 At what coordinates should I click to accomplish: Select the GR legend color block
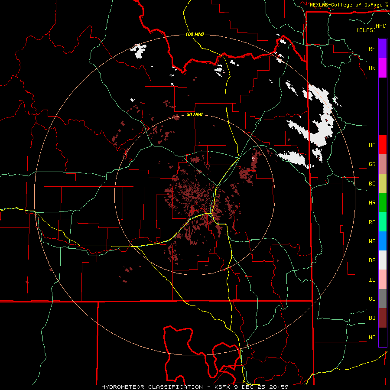pyautogui.click(x=383, y=164)
